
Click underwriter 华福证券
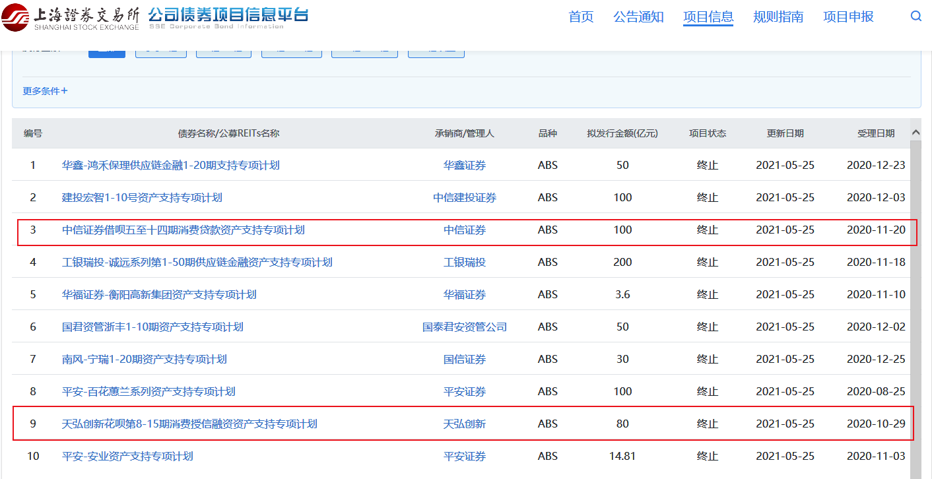[x=465, y=294]
